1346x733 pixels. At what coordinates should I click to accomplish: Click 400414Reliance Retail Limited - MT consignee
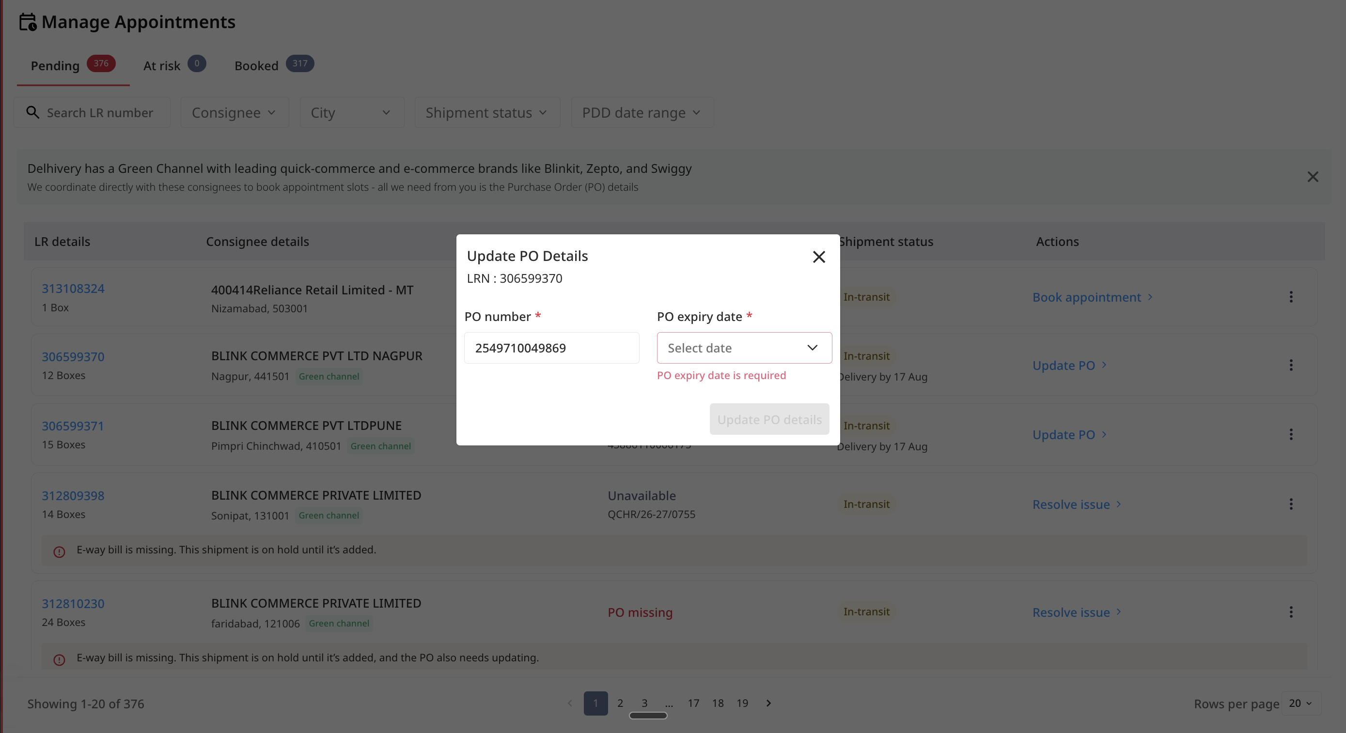point(313,290)
